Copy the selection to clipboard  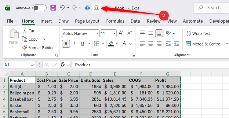(x=30, y=39)
